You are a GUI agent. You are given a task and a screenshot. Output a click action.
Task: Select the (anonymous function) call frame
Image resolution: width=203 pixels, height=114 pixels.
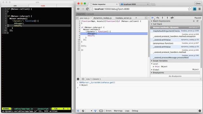(175, 43)
